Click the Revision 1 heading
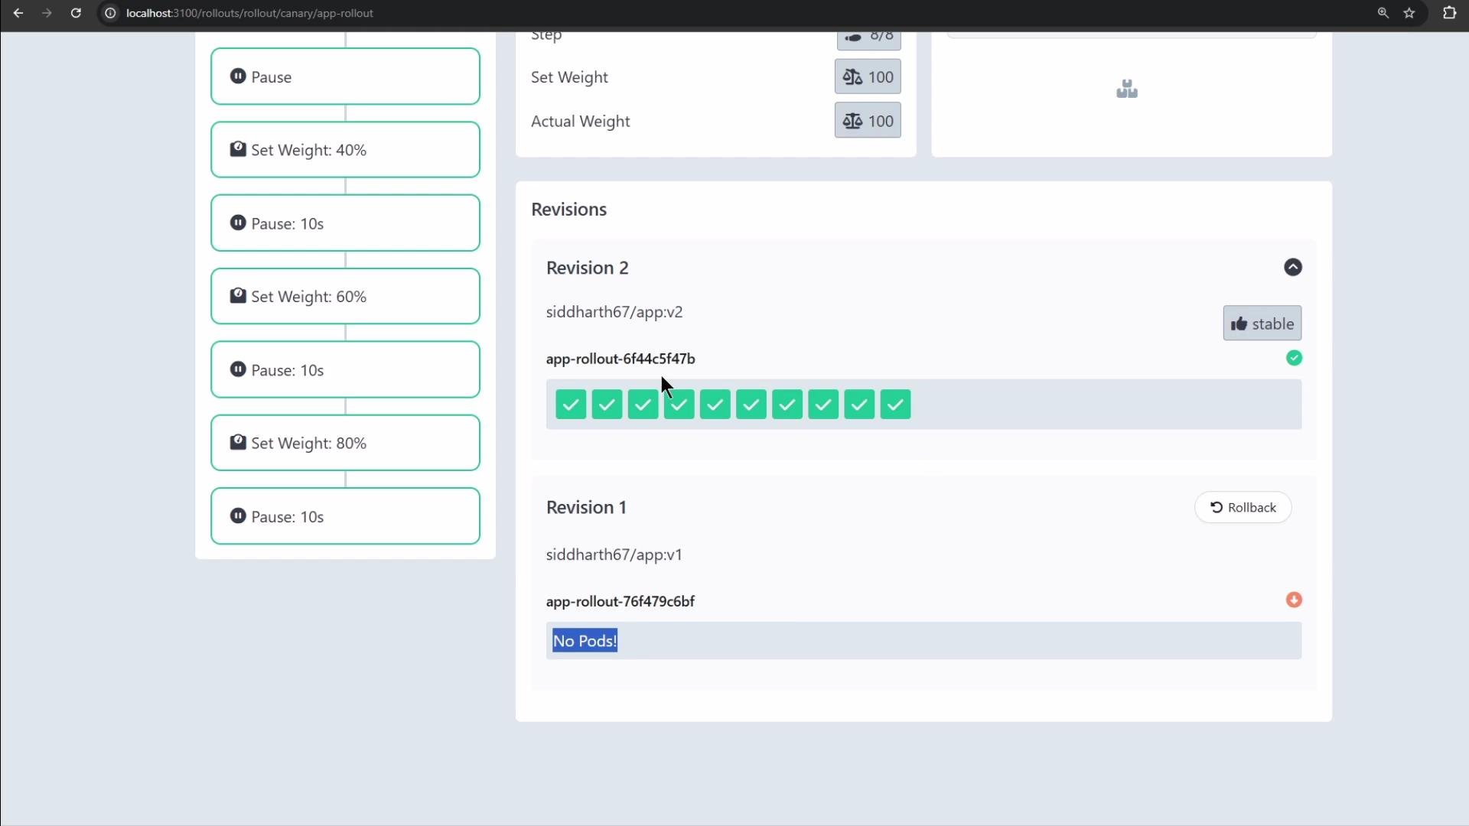The image size is (1469, 826). pos(586,508)
